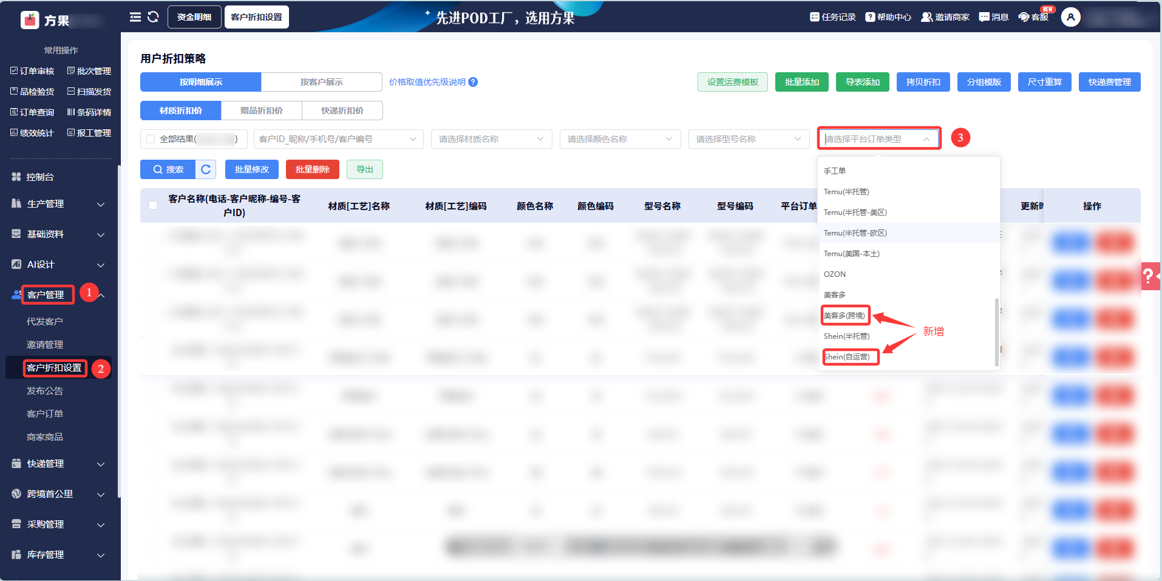This screenshot has height=581, width=1162.
Task: Open the 请选择颜色名称 dropdown
Action: click(620, 139)
